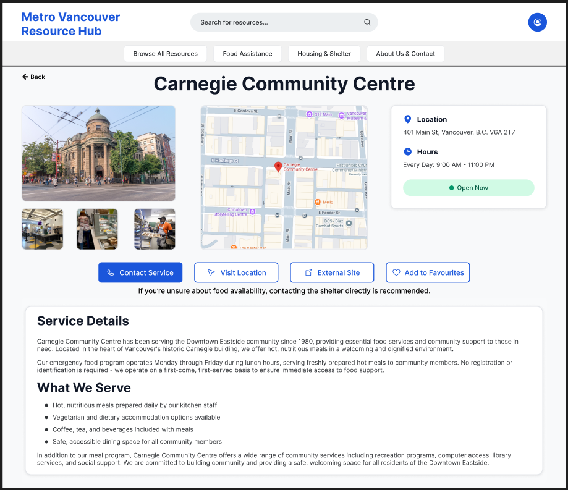The height and width of the screenshot is (490, 568).
Task: Click the DCS Diaz Combat Sports pin
Action: point(349,224)
